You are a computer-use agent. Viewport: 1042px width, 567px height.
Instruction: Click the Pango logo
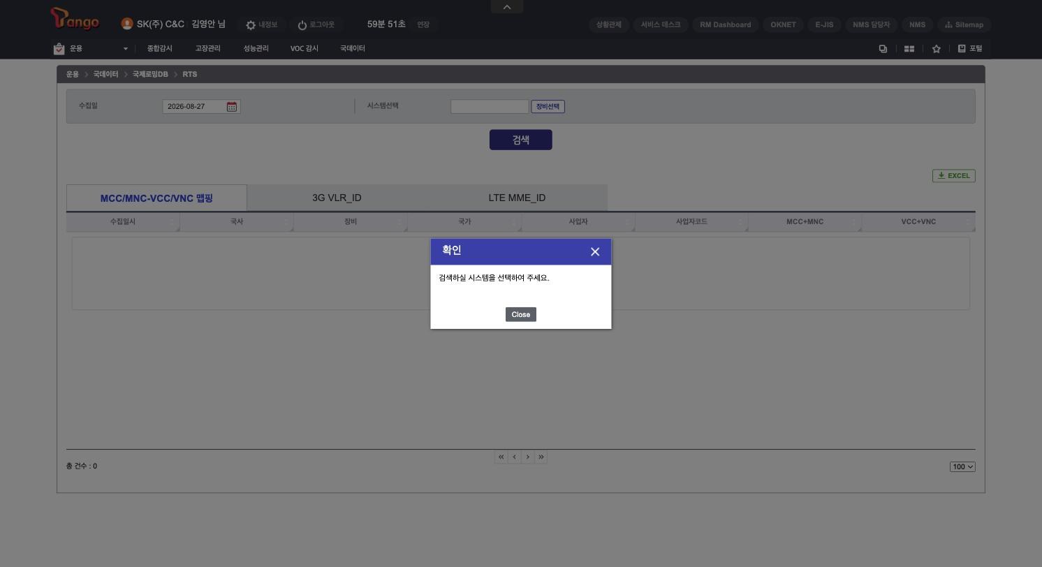point(75,19)
